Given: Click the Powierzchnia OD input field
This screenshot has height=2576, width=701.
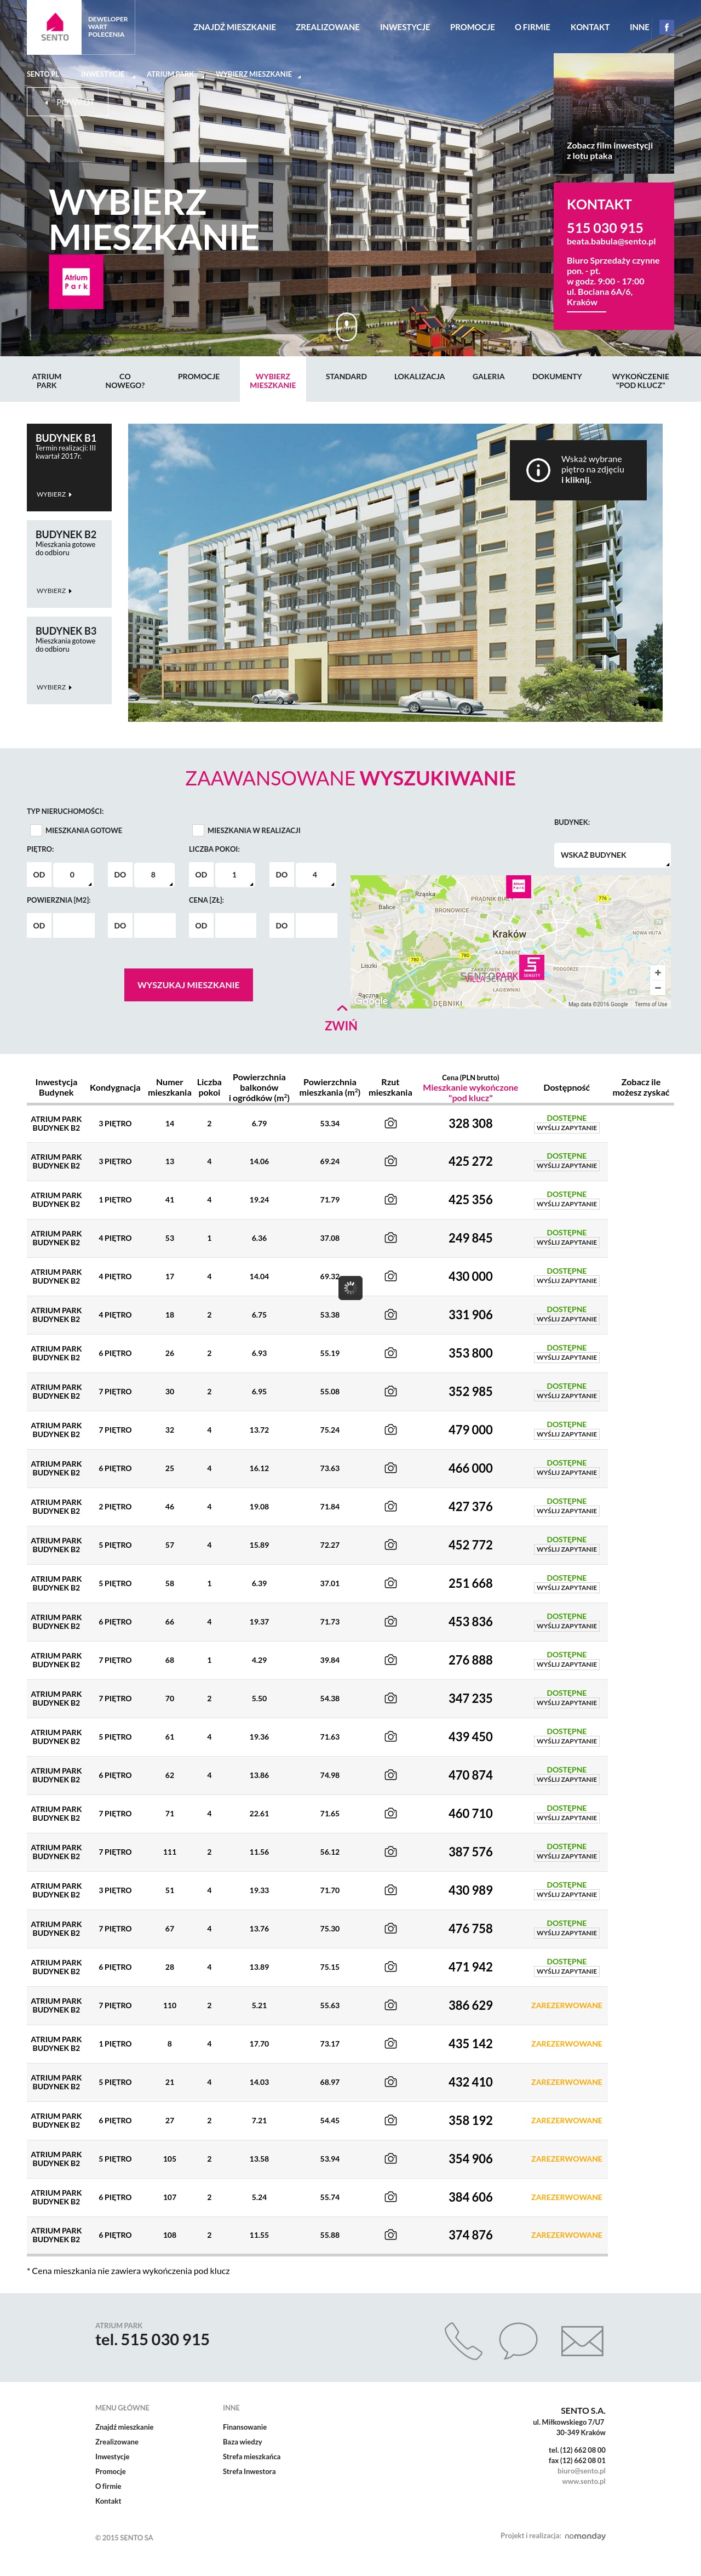Looking at the screenshot, I should click(73, 926).
